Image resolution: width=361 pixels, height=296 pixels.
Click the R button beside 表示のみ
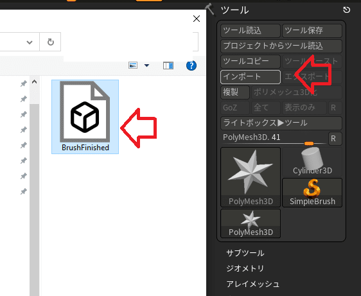pyautogui.click(x=335, y=108)
